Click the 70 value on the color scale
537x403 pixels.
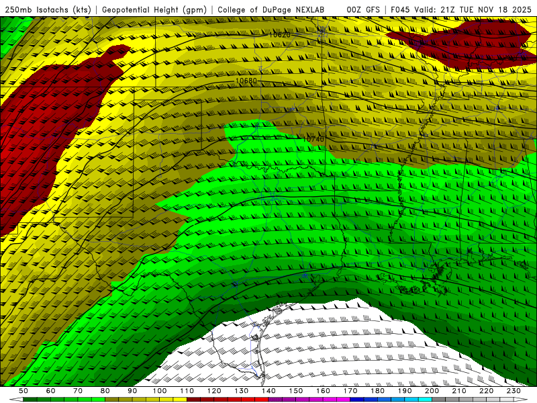coord(78,391)
